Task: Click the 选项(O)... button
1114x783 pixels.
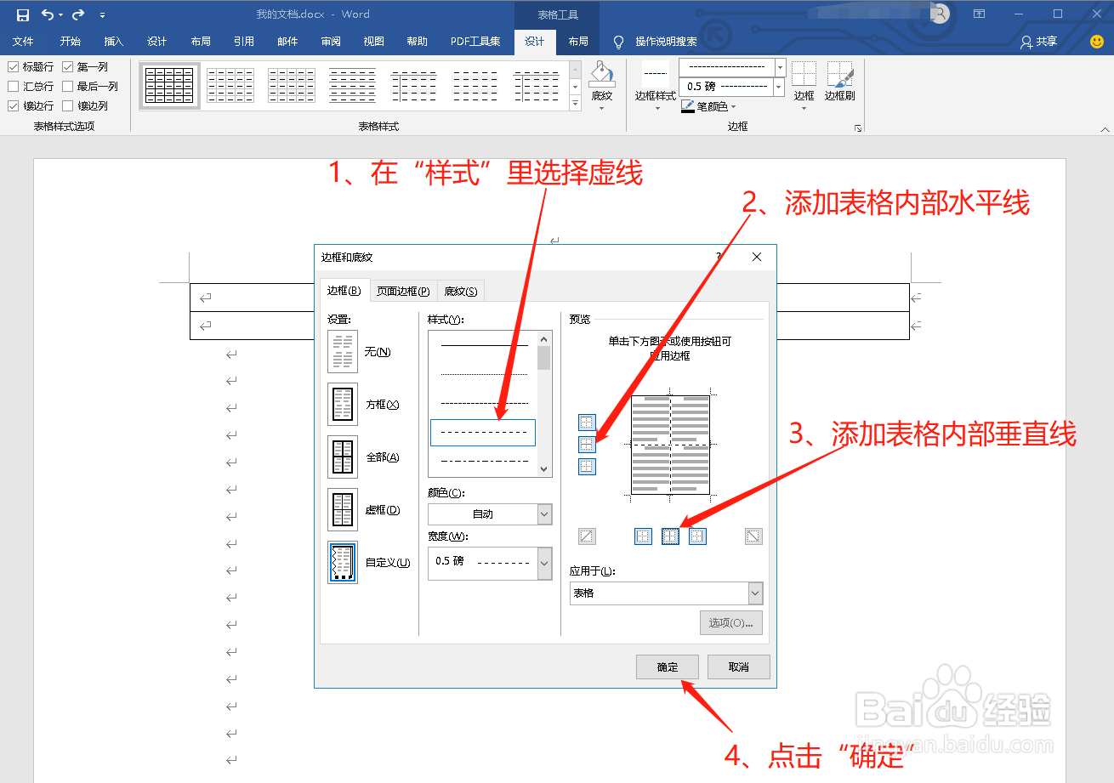Action: 731,623
